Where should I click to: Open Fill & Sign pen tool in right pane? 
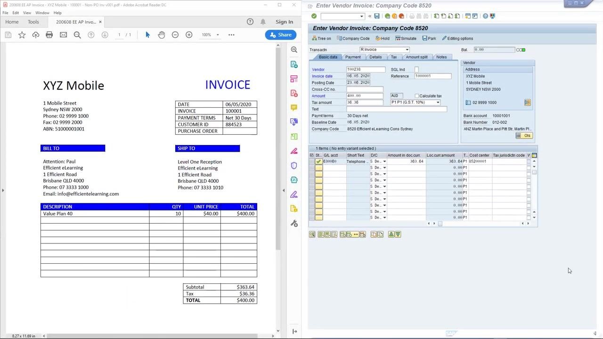[294, 194]
